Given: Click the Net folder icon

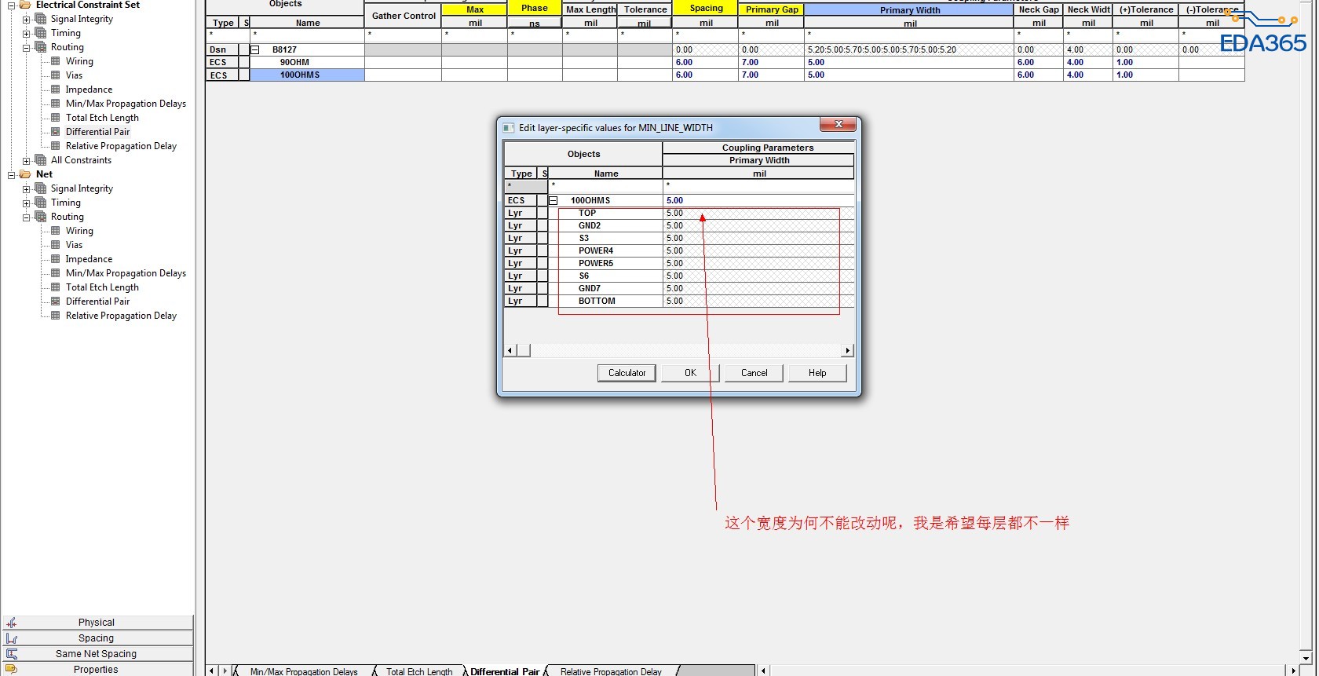Looking at the screenshot, I should pyautogui.click(x=25, y=174).
